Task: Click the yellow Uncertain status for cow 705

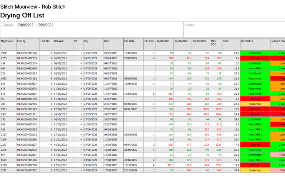Action: 255,104
